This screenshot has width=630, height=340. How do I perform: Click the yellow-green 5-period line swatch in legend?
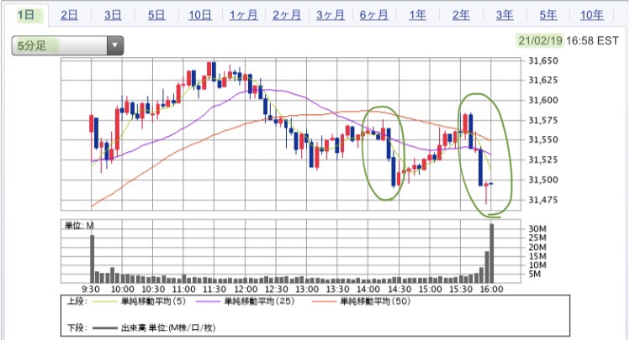pos(105,301)
